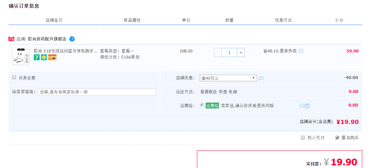Click the 卖家送,确认收货前退货可赔 text
Image resolution: width=373 pixels, height=168 pixels.
point(247,106)
